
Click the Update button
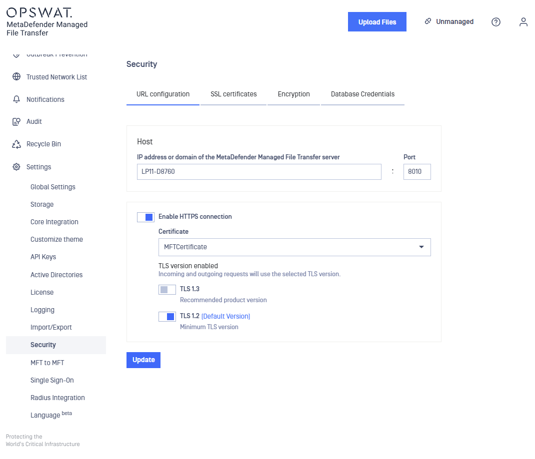[x=143, y=360]
